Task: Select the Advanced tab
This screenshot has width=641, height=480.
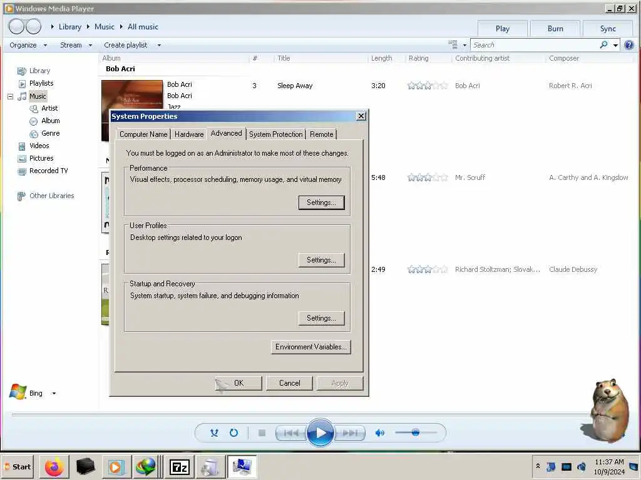Action: [x=226, y=133]
